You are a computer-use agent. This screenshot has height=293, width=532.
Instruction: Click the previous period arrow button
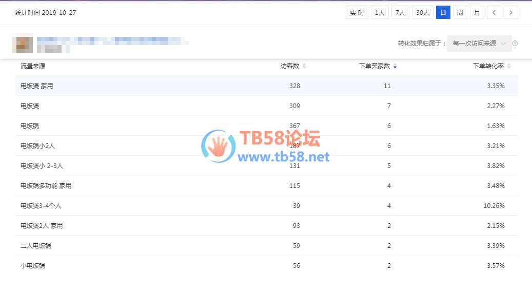click(494, 13)
